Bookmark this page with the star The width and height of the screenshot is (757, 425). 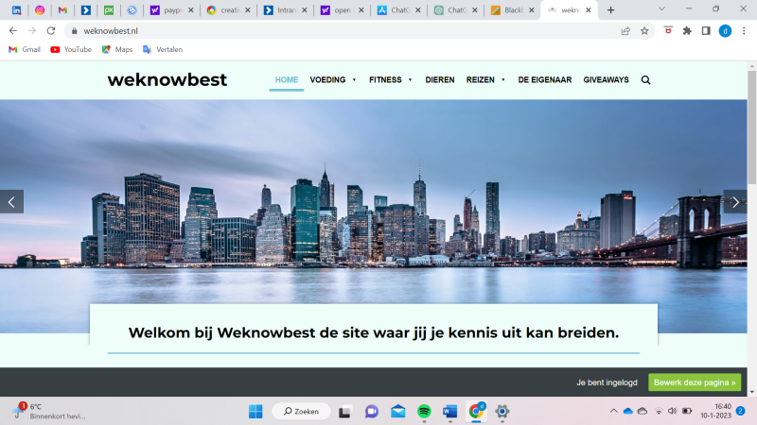click(644, 31)
